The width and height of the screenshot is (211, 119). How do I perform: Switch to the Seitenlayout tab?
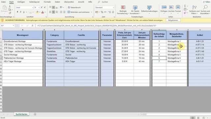(34, 2)
